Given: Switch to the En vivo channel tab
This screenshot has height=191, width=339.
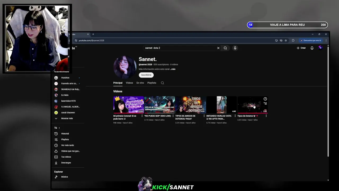Looking at the screenshot, I should (x=140, y=83).
